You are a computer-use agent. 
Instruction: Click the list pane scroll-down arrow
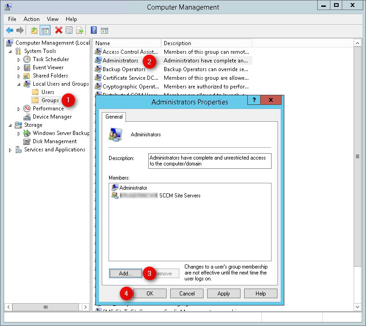point(357,307)
